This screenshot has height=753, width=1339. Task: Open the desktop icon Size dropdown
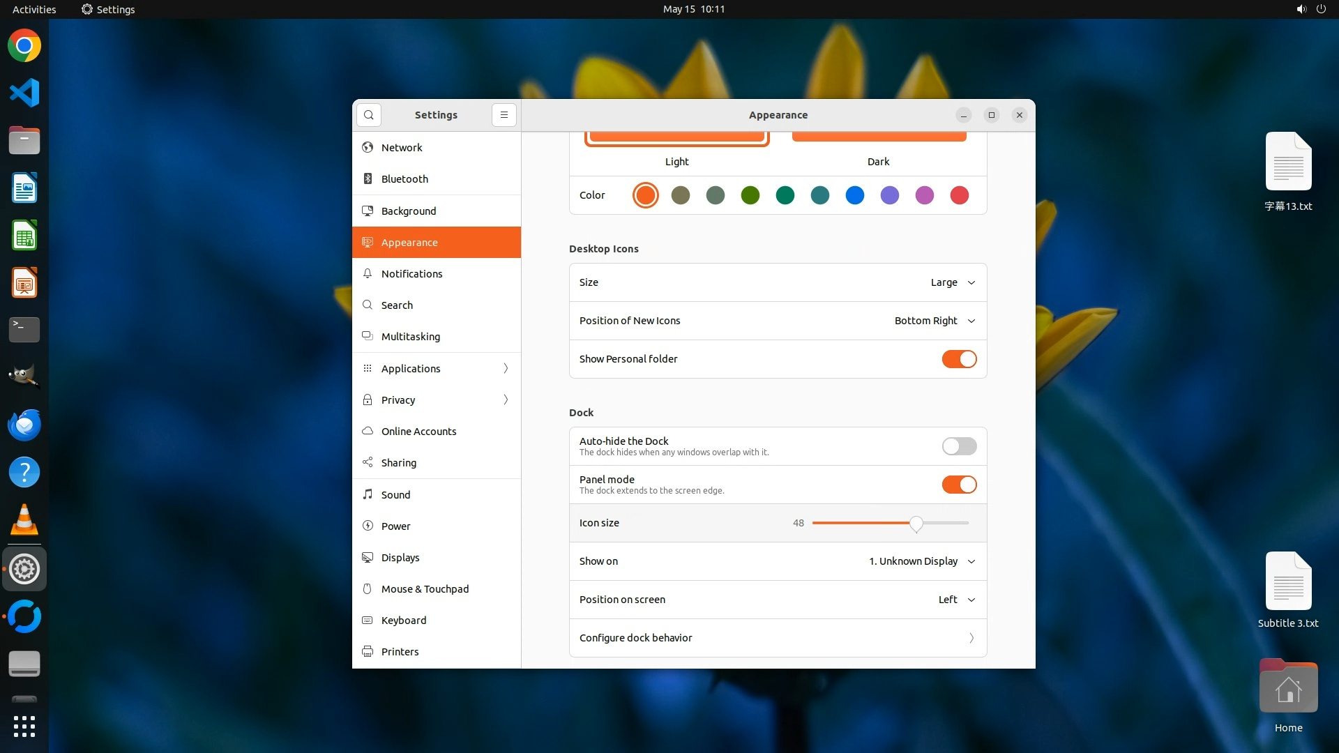952,282
